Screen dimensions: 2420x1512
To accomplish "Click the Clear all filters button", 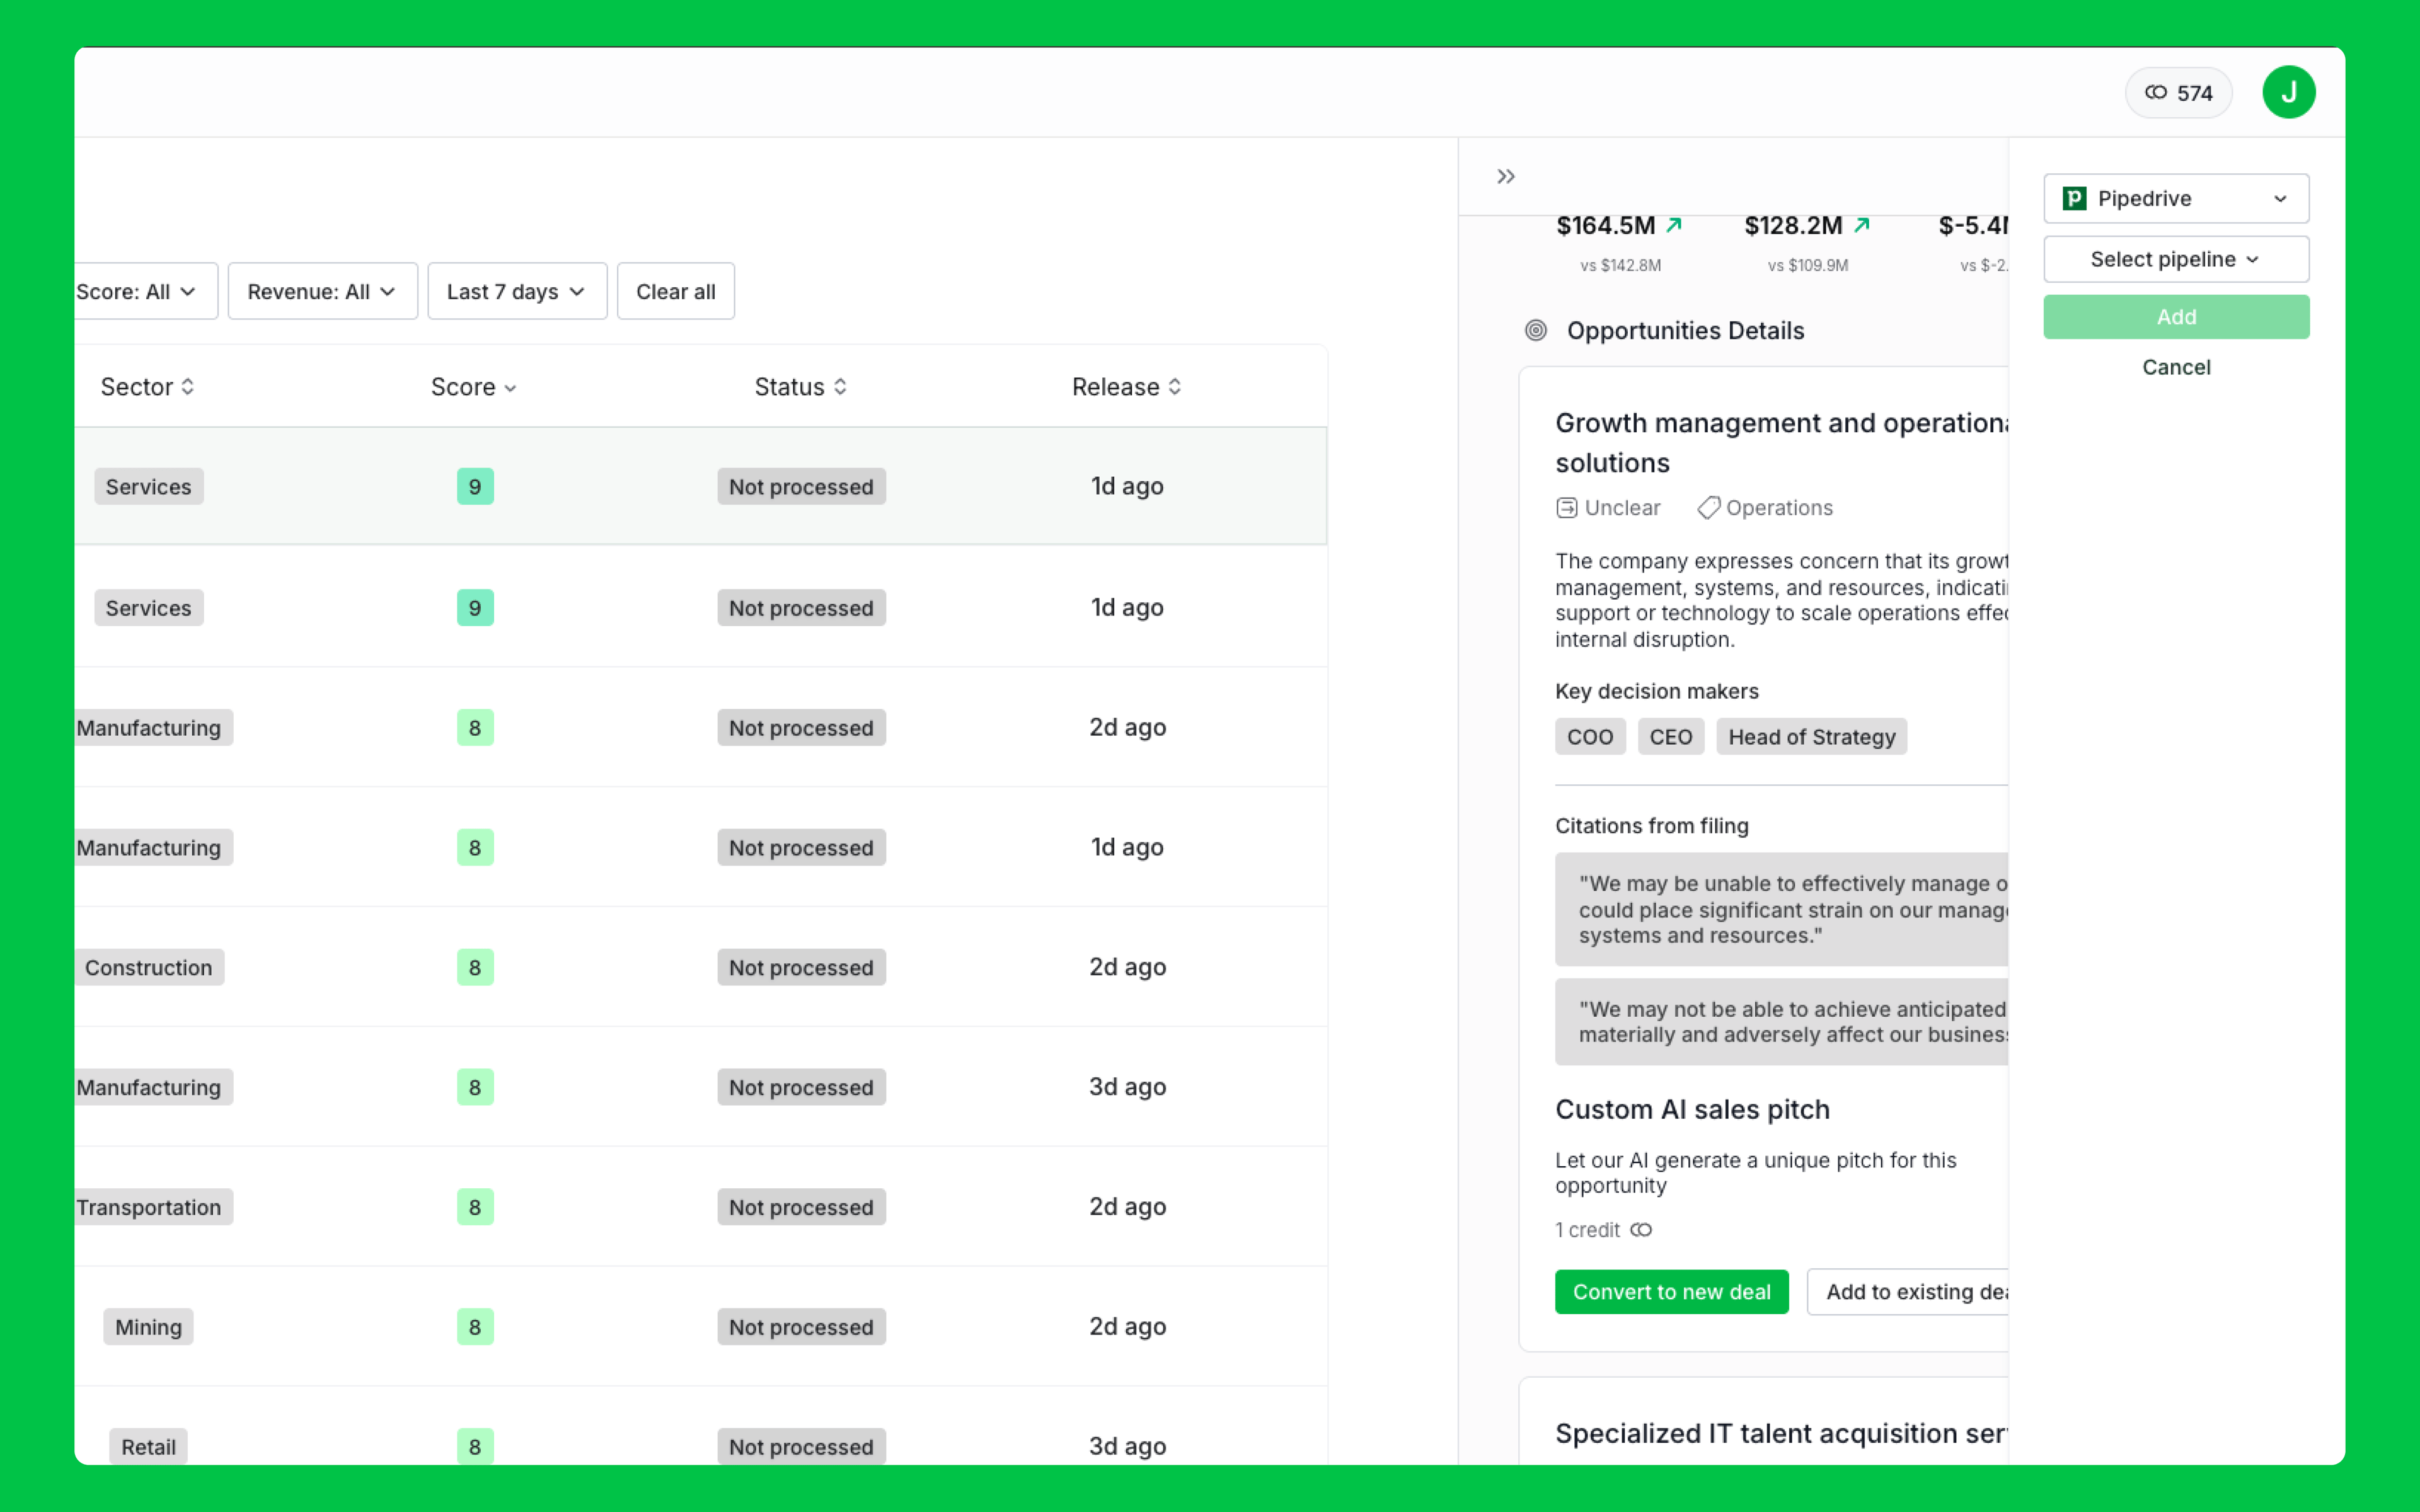I will pos(675,291).
